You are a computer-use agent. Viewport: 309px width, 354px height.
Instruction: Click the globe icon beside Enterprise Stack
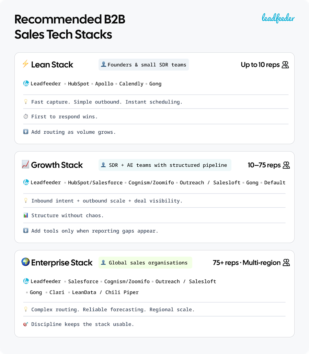pos(25,262)
